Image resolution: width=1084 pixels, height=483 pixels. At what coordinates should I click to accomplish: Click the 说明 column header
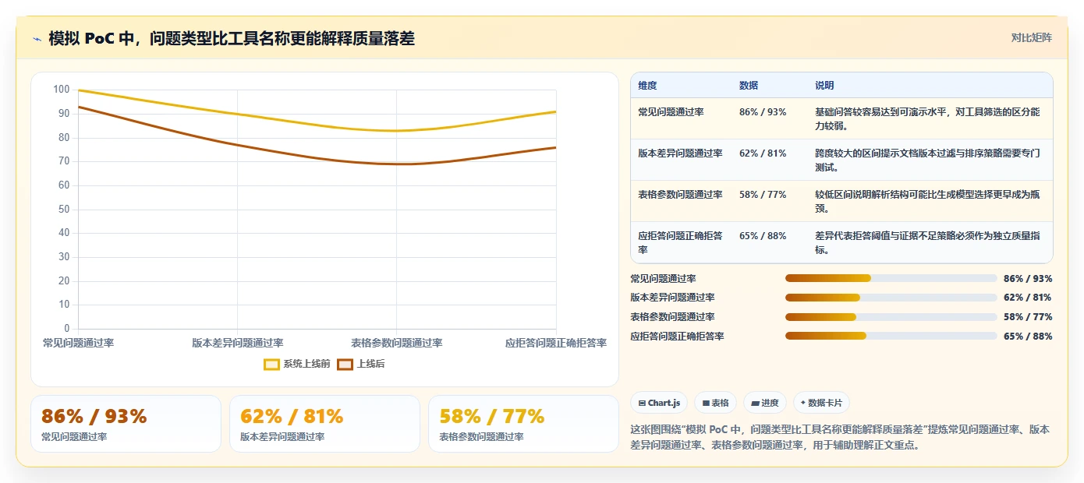pos(824,86)
